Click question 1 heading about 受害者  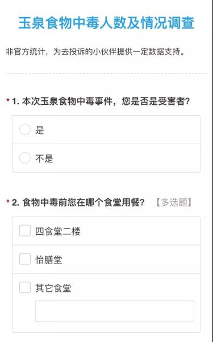(x=101, y=101)
